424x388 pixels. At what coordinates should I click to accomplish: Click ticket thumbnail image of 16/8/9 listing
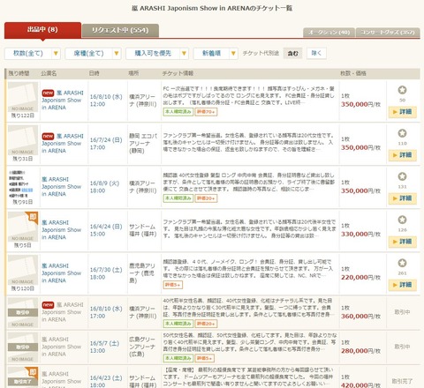tap(23, 184)
